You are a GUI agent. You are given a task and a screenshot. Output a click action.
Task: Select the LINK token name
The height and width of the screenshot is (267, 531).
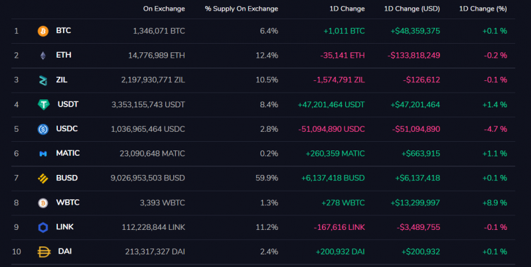tap(65, 227)
